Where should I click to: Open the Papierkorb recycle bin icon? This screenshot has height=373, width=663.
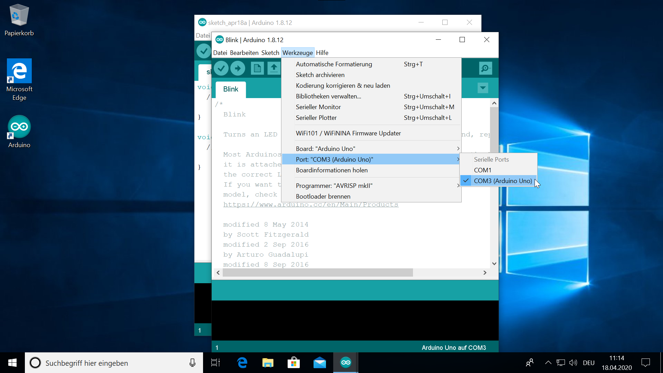[x=19, y=20]
